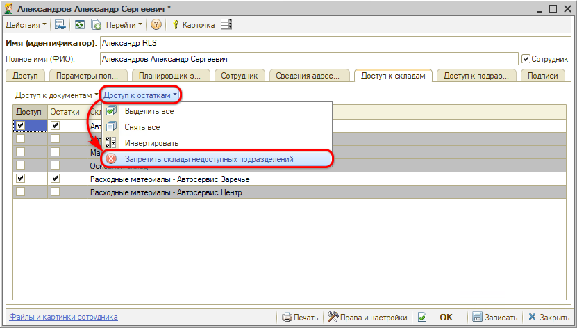The height and width of the screenshot is (328, 577).
Task: Click the help question mark icon
Action: [156, 25]
